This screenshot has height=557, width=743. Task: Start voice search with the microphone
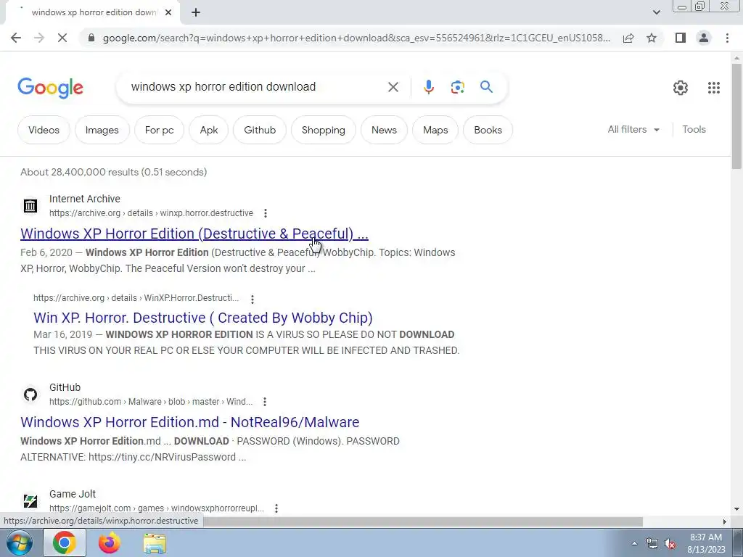click(429, 87)
